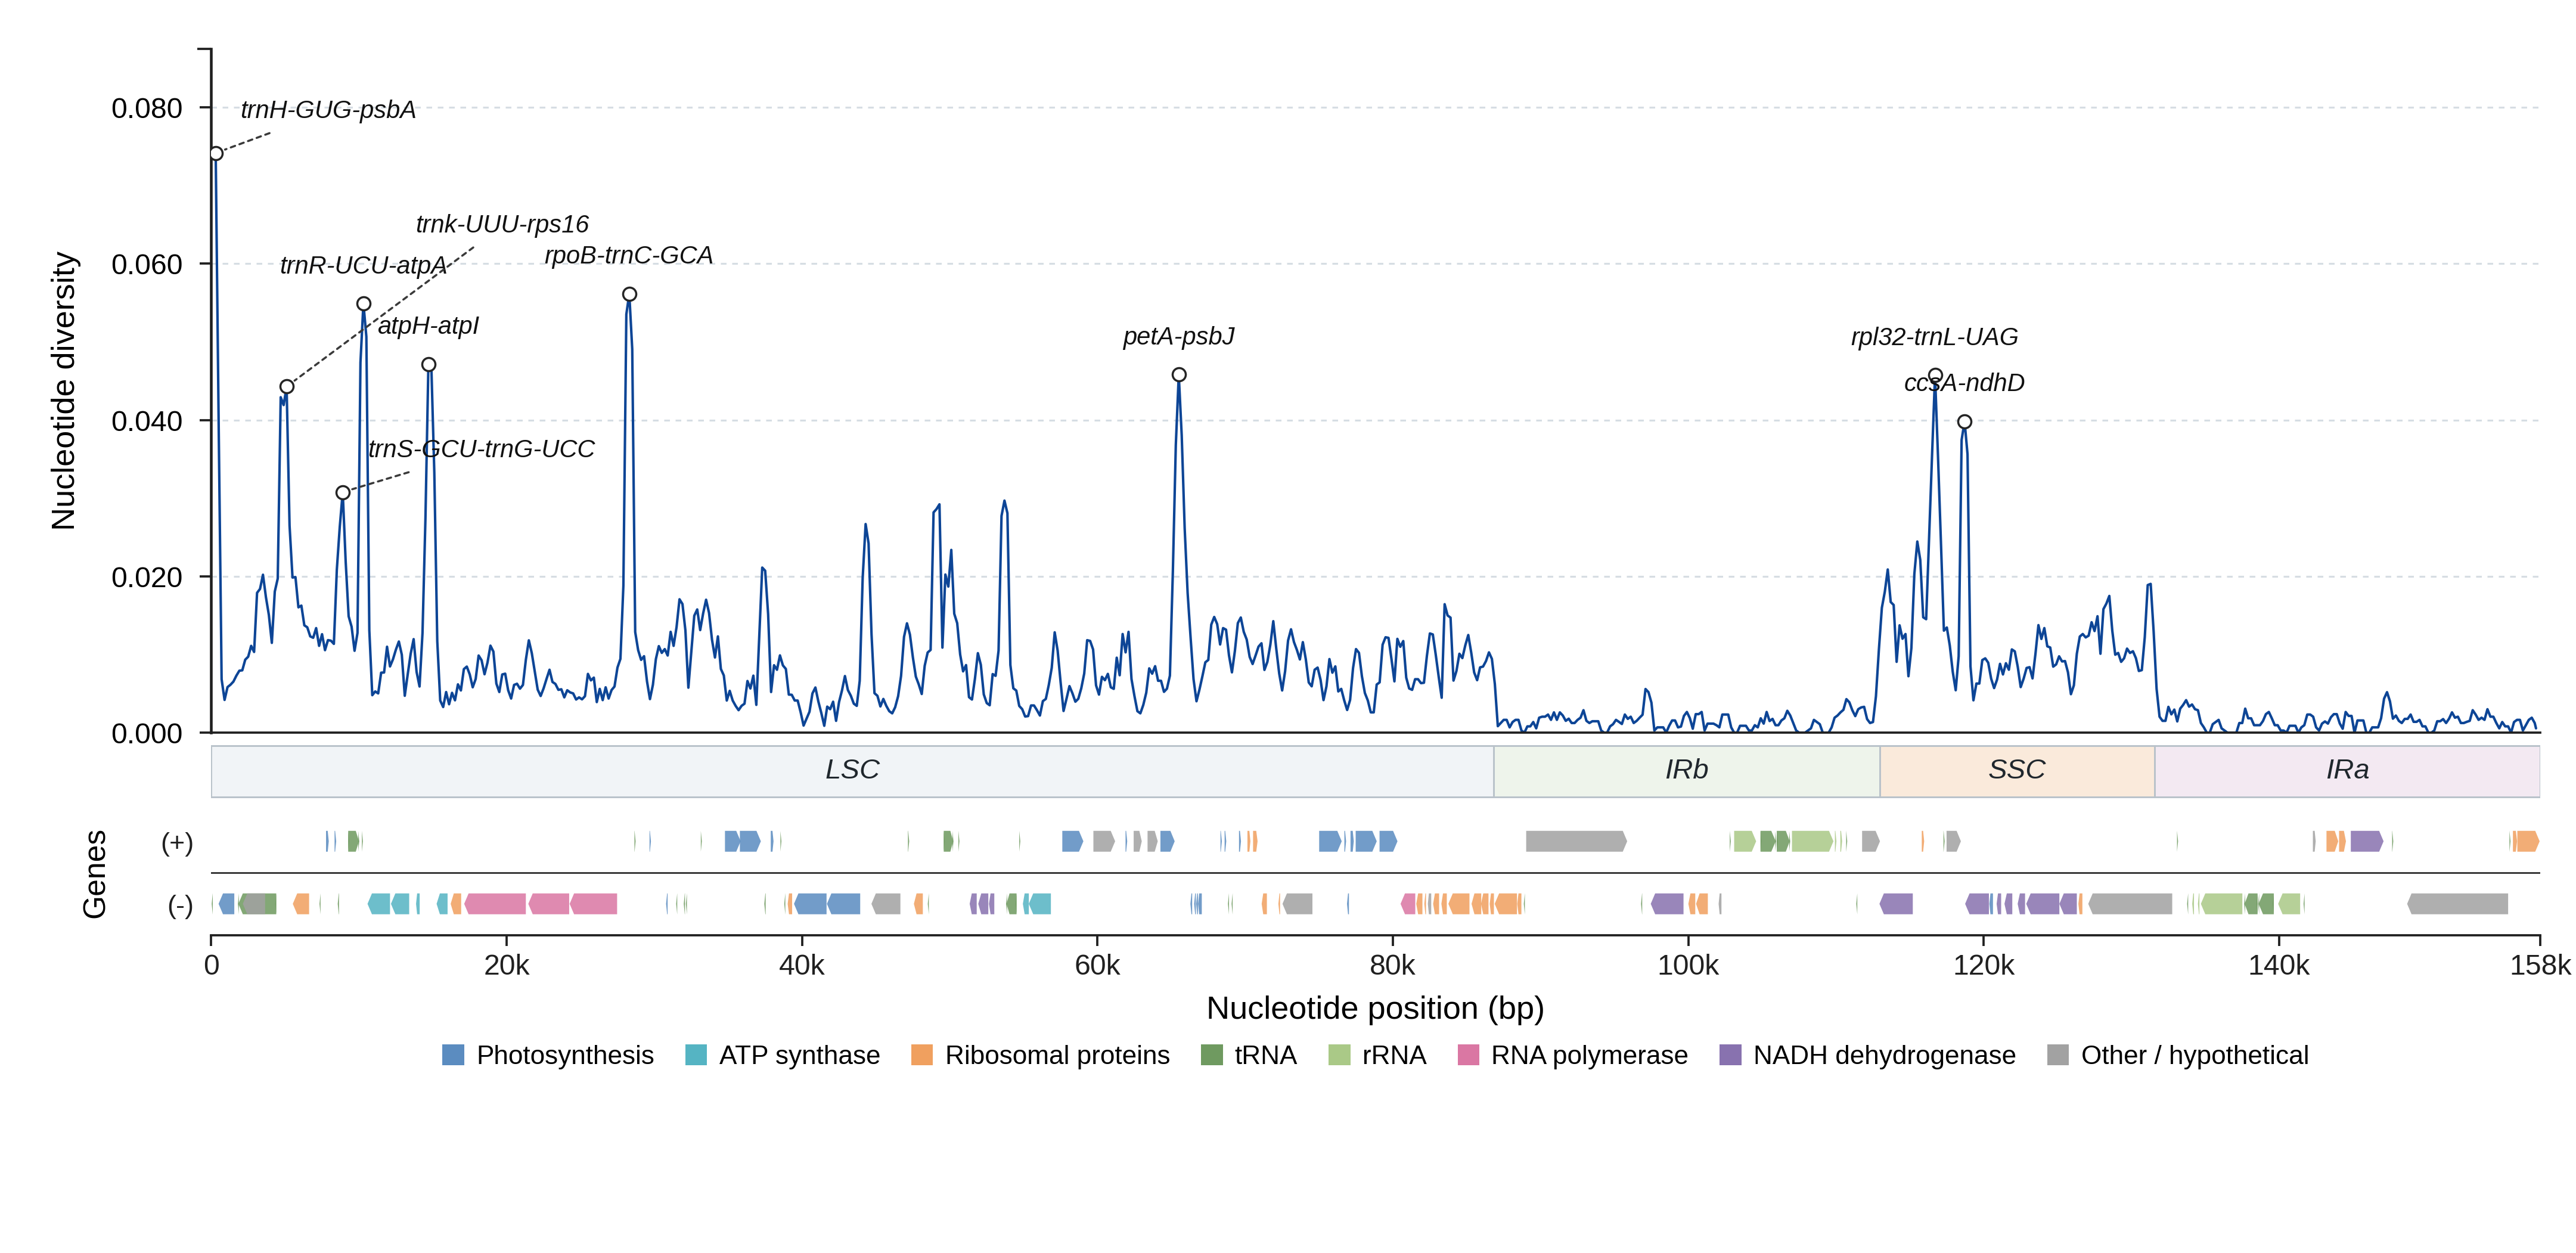Click the Other / hypothetical legend swatch
This screenshot has height=1253, width=2576.
2058,1055
